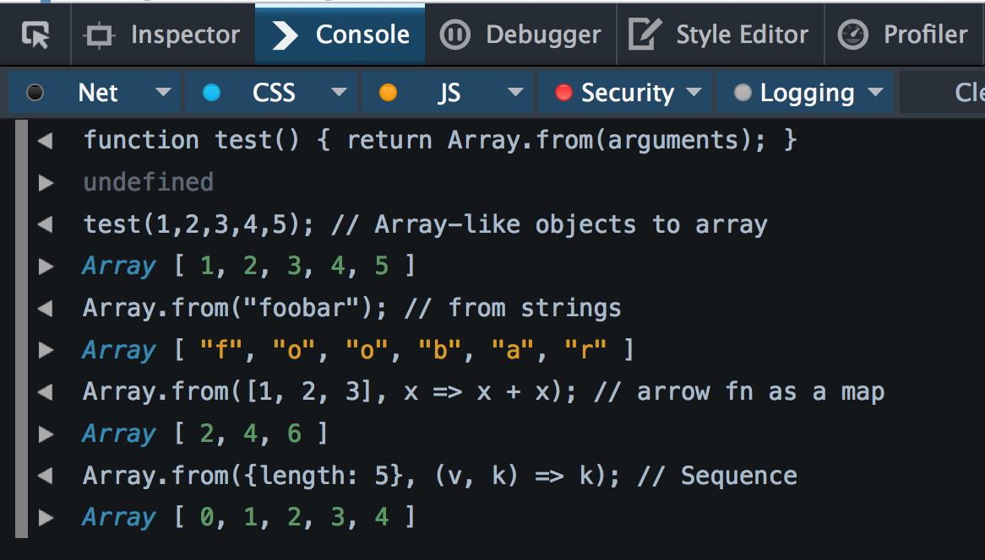Click the '// Array-like objects to array' comment
The width and height of the screenshot is (985, 560).
point(550,224)
